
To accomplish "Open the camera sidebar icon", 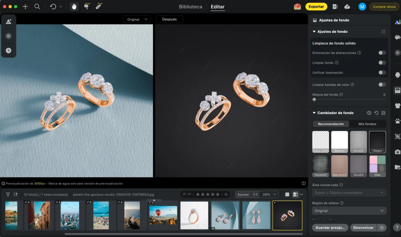I will (397, 152).
